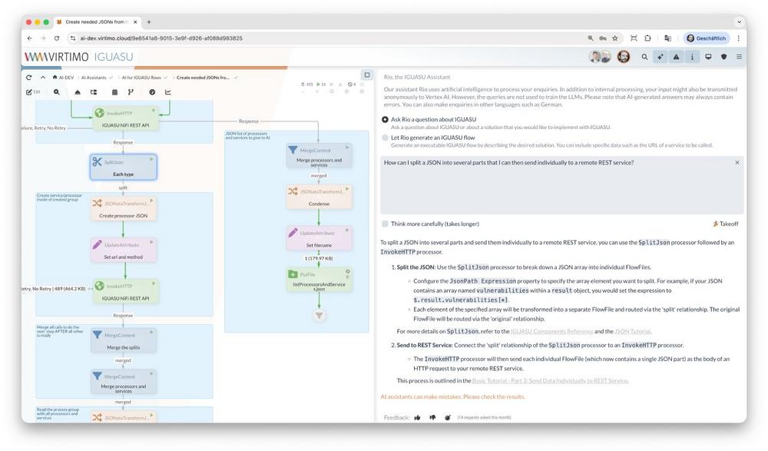Select 'Ask Rio a question about IGUASU'
This screenshot has width=768, height=451.
386,120
